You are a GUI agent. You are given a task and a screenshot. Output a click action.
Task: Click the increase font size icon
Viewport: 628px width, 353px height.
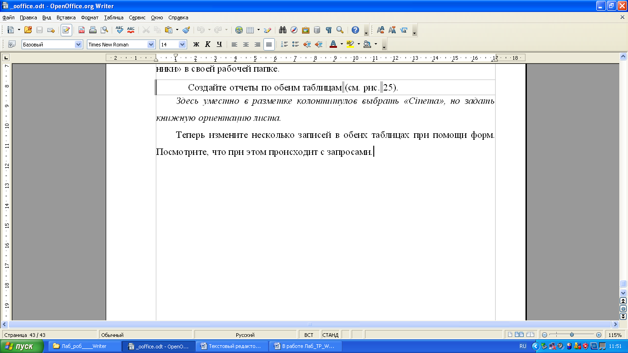pyautogui.click(x=381, y=30)
